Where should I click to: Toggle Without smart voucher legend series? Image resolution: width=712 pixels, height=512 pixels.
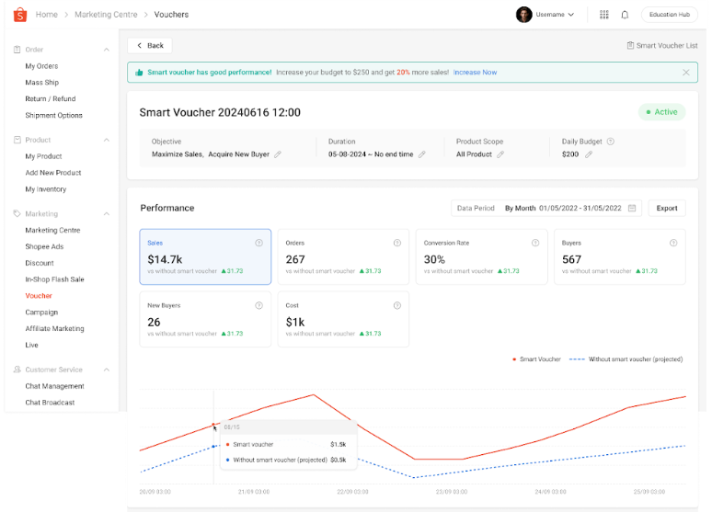tap(626, 359)
